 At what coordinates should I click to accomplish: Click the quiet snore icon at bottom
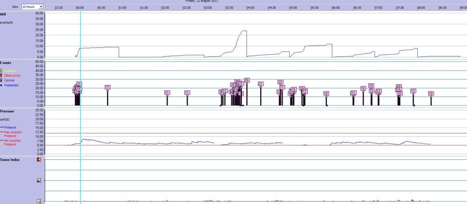[39, 200]
